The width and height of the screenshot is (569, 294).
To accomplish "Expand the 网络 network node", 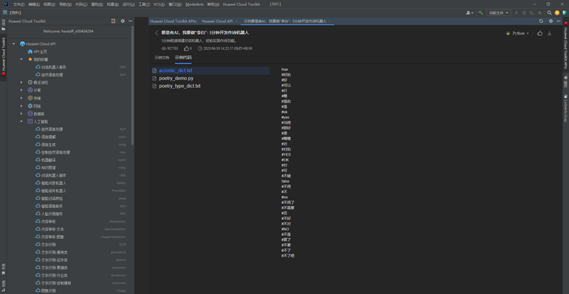I will pyautogui.click(x=21, y=106).
